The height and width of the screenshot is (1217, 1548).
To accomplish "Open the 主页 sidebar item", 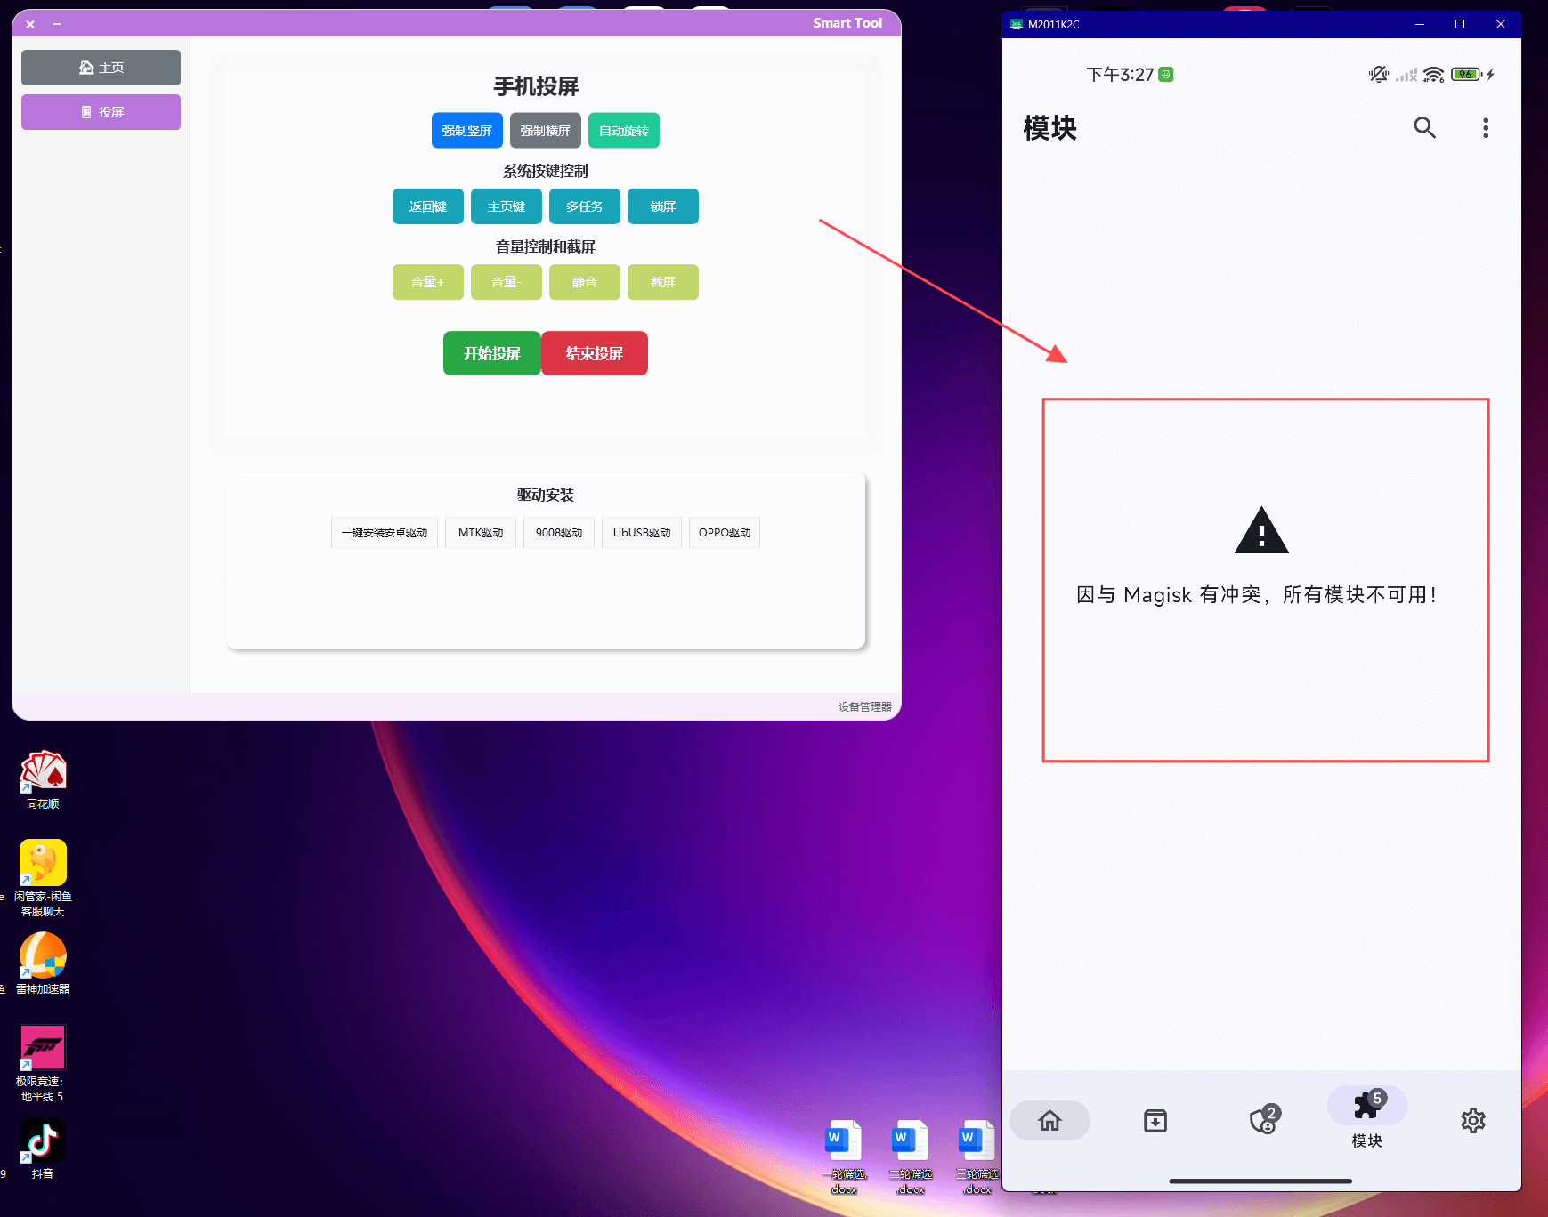I will coord(101,68).
